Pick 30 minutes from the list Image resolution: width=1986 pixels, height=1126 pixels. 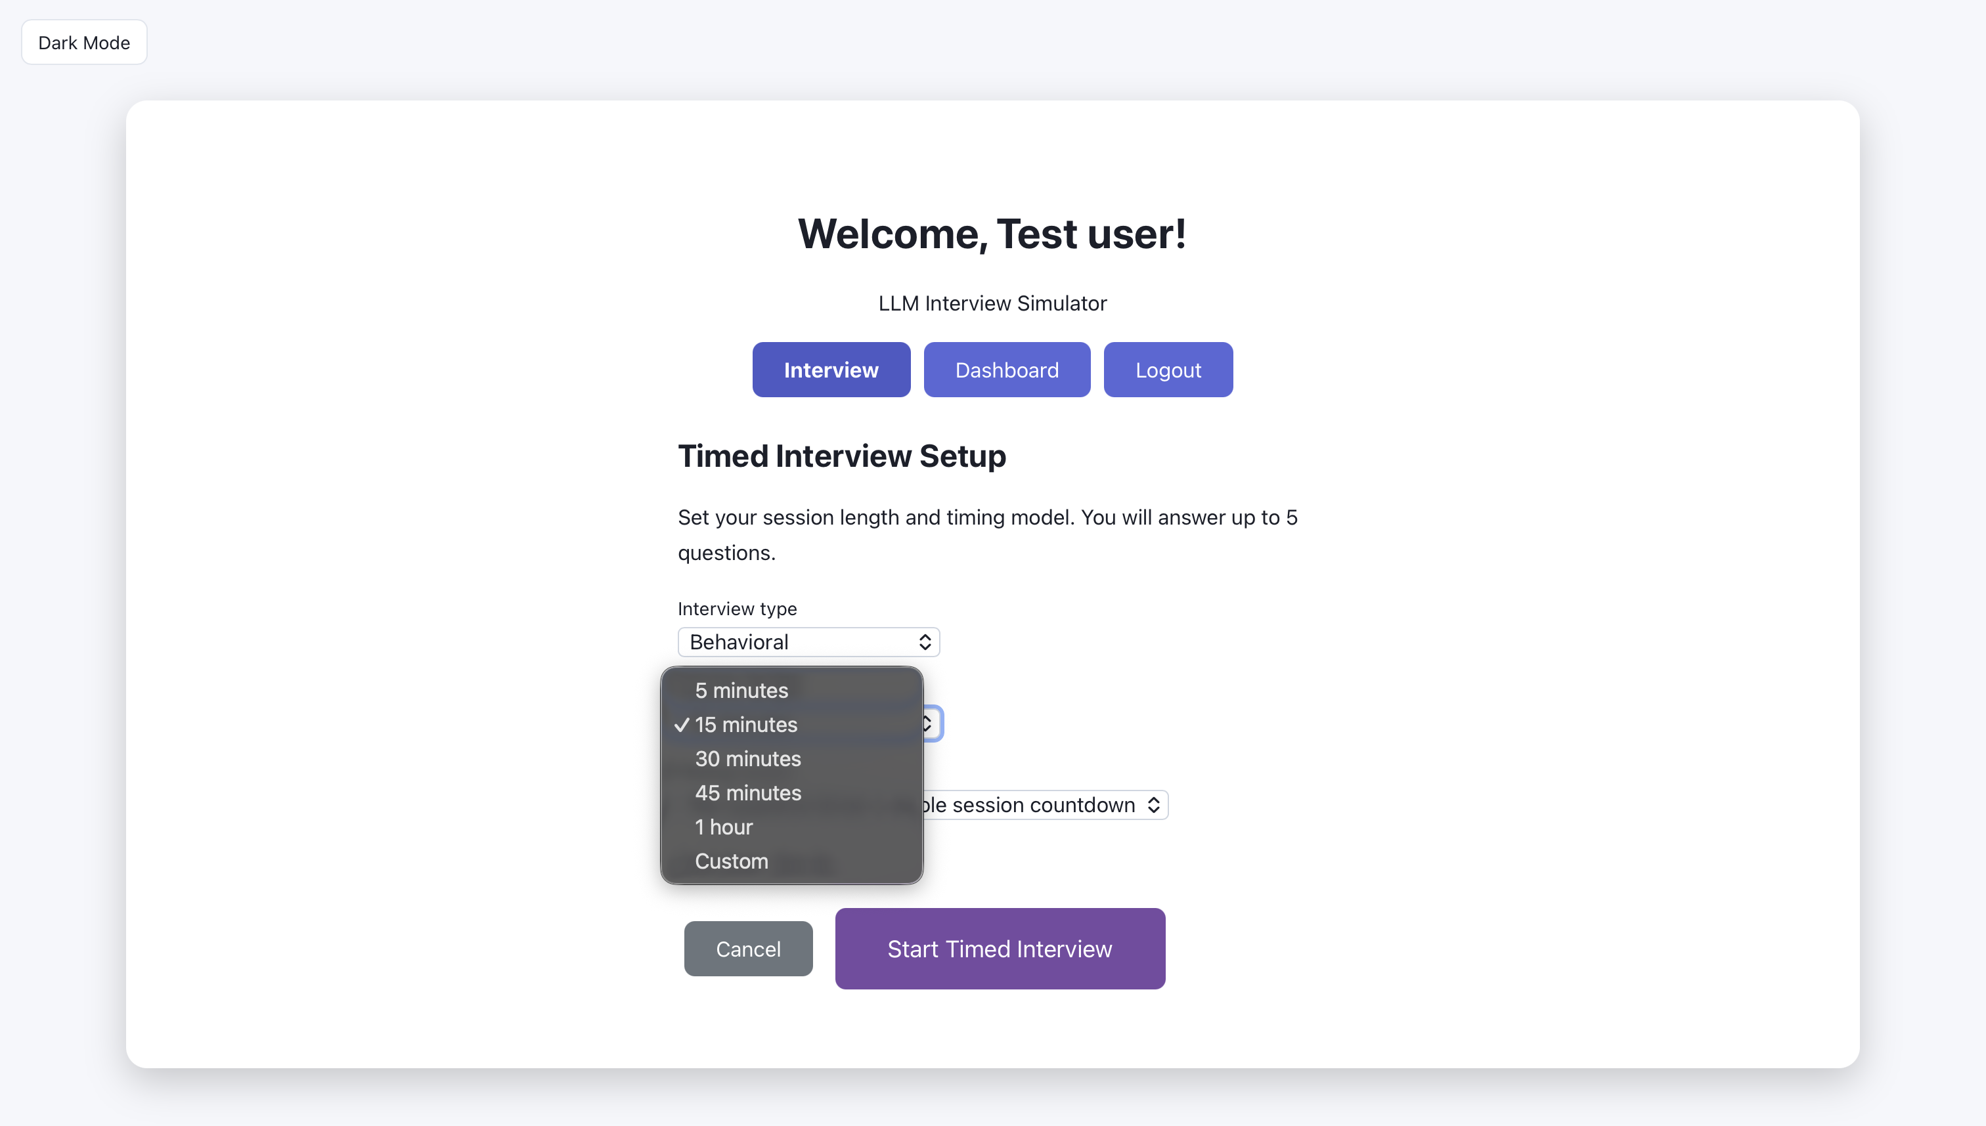(x=747, y=759)
